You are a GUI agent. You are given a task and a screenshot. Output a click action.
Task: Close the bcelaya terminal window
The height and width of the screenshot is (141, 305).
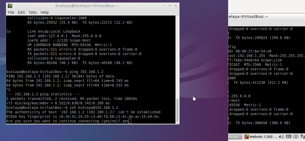click(x=175, y=6)
